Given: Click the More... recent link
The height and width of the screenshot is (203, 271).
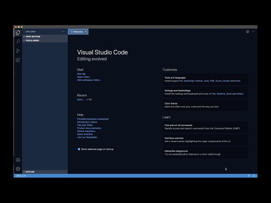Looking at the screenshot, I should [80, 100].
